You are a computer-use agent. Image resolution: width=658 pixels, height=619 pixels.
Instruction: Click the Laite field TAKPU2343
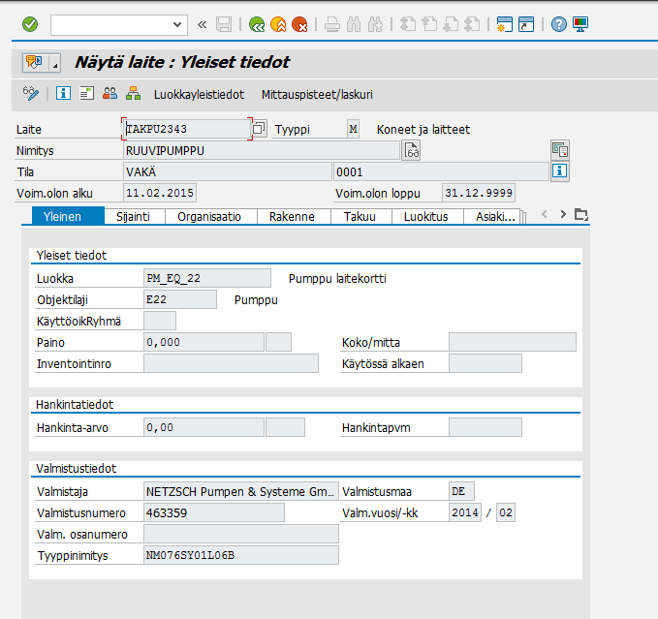[187, 129]
